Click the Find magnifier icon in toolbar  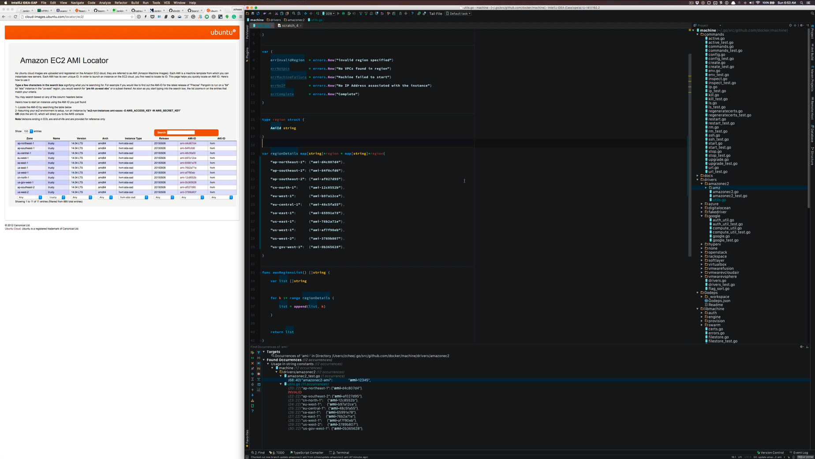tap(294, 14)
